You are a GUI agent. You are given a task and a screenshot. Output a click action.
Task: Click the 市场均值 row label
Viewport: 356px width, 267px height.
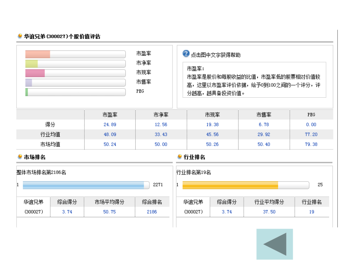(50, 144)
